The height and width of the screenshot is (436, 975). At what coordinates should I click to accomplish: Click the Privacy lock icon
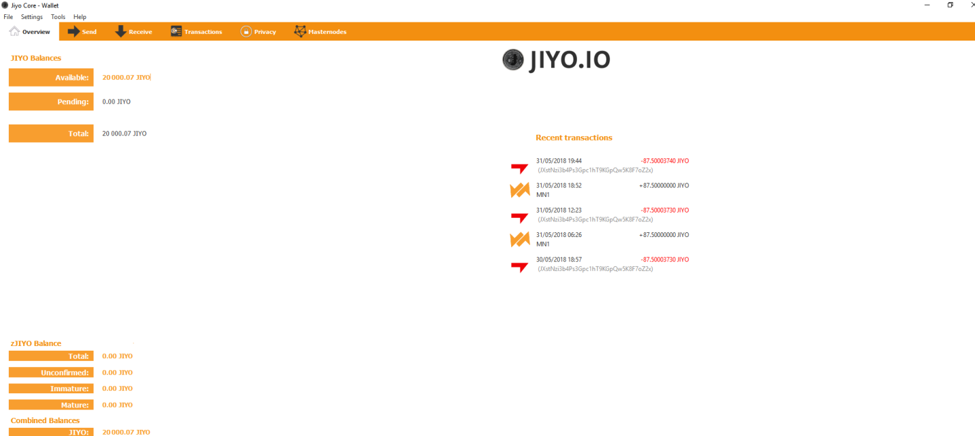click(246, 32)
